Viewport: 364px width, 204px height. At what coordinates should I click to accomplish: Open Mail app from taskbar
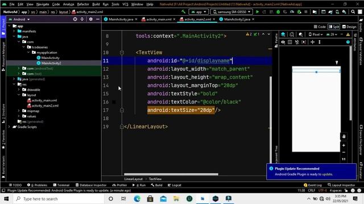[163, 199]
